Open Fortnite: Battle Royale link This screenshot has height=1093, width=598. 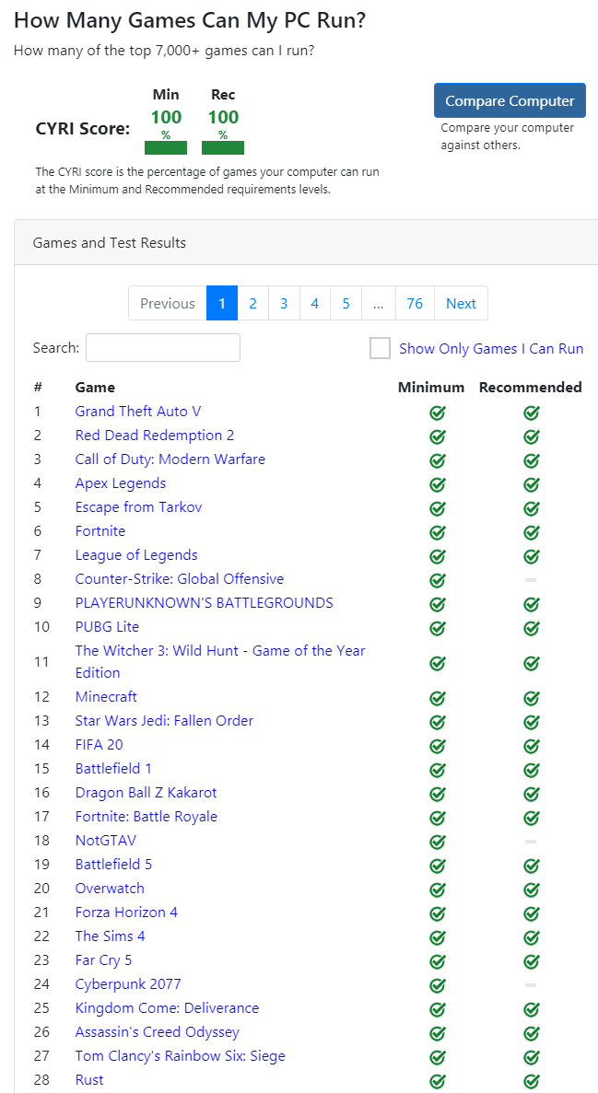coord(147,816)
